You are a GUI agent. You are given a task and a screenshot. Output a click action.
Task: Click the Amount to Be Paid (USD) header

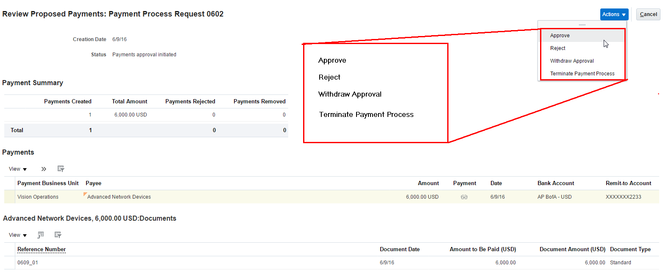tap(483, 250)
